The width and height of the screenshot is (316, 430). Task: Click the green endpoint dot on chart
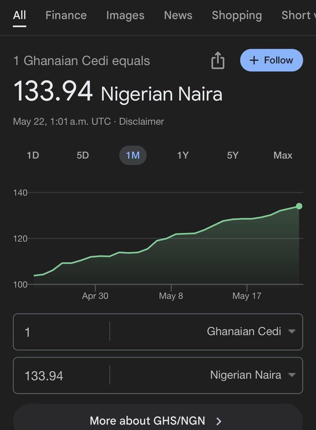[299, 206]
